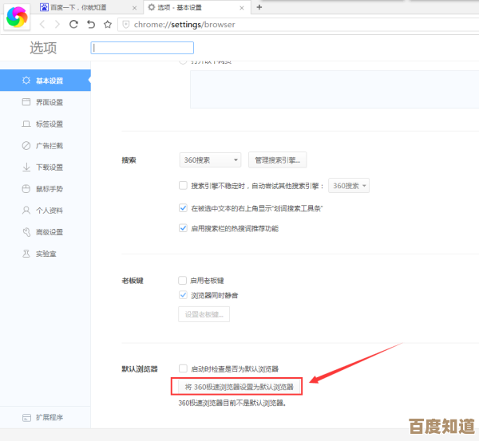
Task: Click the window icon beside 界面设置
Action: (x=26, y=102)
